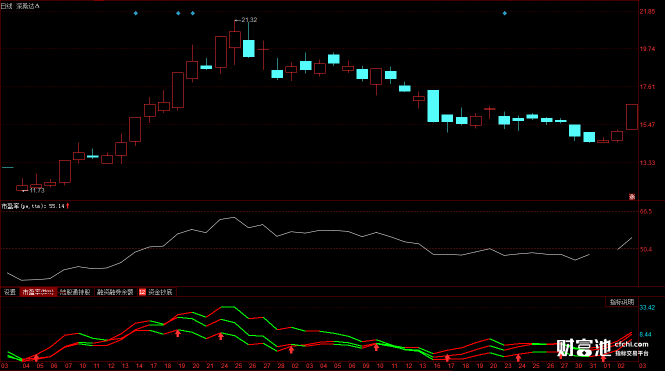Click the 11.73 low price label
Viewport: 665px width, 371px height.
[x=37, y=190]
